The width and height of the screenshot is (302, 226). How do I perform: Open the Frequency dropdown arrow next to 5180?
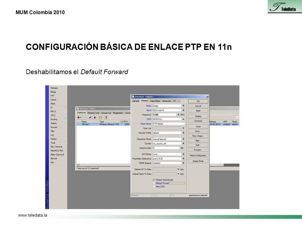tap(178, 115)
